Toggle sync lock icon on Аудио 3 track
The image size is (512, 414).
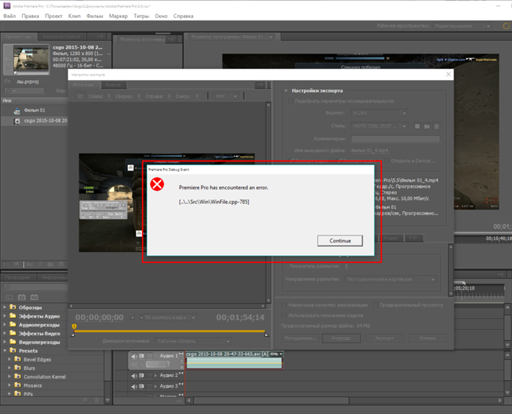point(141,386)
